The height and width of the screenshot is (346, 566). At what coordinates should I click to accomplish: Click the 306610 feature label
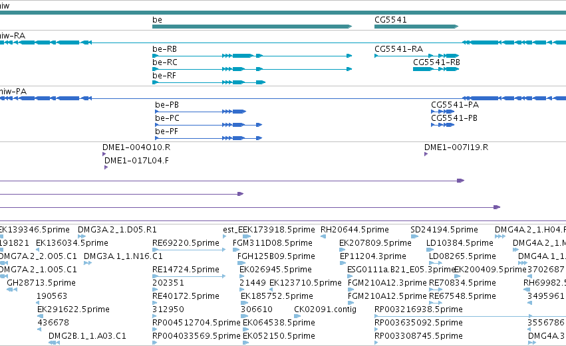coord(257,309)
